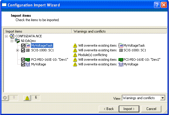The width and height of the screenshot is (169, 115).
Task: Click existing SCXI-1000 icon in warnings column
Action: pos(121,50)
